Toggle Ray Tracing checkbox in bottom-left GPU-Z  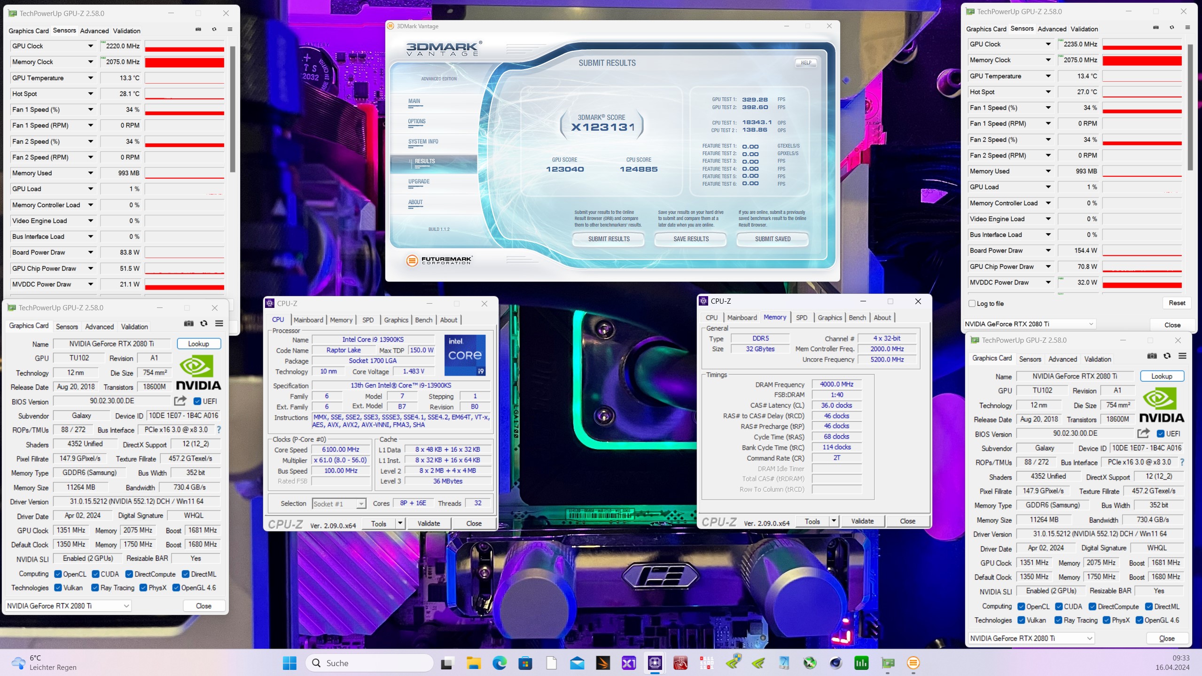95,588
